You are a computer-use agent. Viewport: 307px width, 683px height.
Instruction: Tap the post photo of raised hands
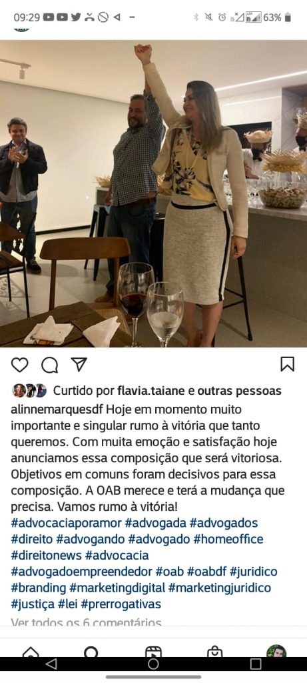pos(153,193)
